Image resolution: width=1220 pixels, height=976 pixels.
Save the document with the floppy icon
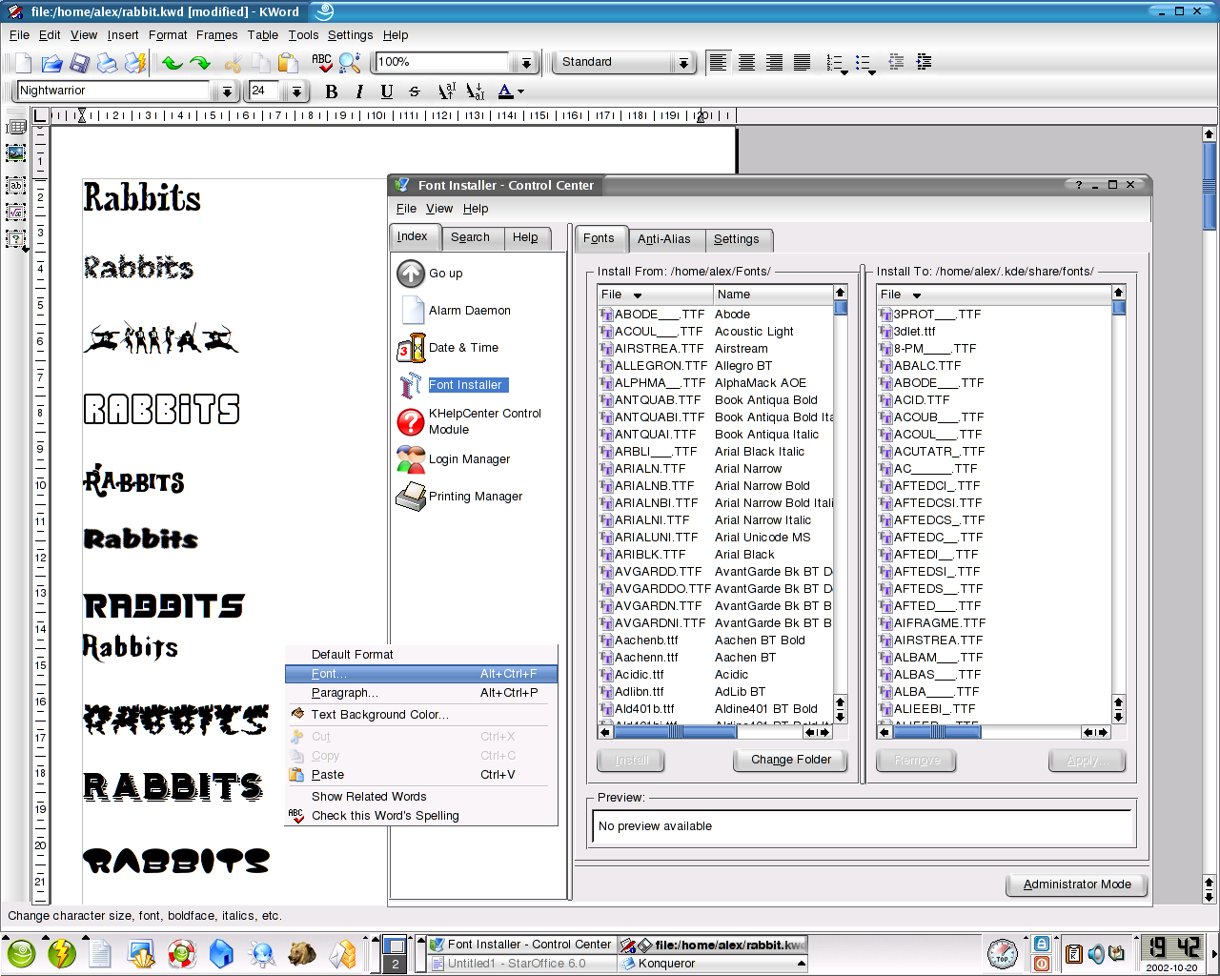point(80,63)
